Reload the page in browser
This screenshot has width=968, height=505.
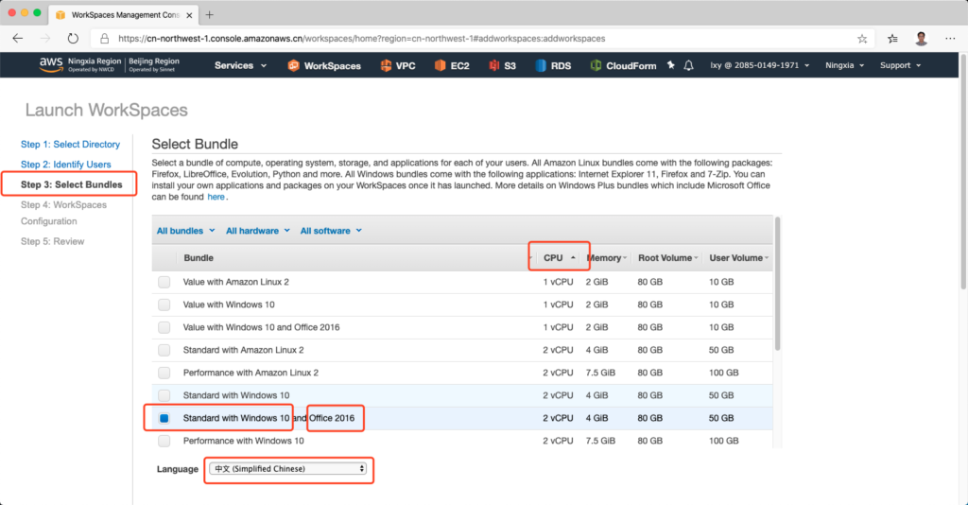pos(73,39)
